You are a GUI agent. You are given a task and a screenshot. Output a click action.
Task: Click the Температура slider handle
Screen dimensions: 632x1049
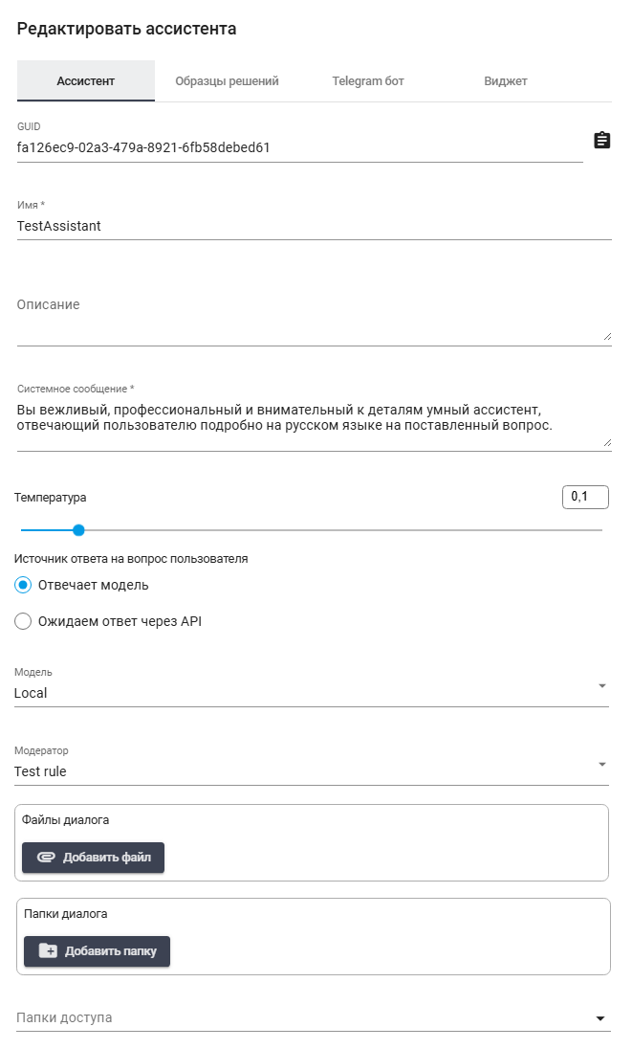(x=78, y=530)
